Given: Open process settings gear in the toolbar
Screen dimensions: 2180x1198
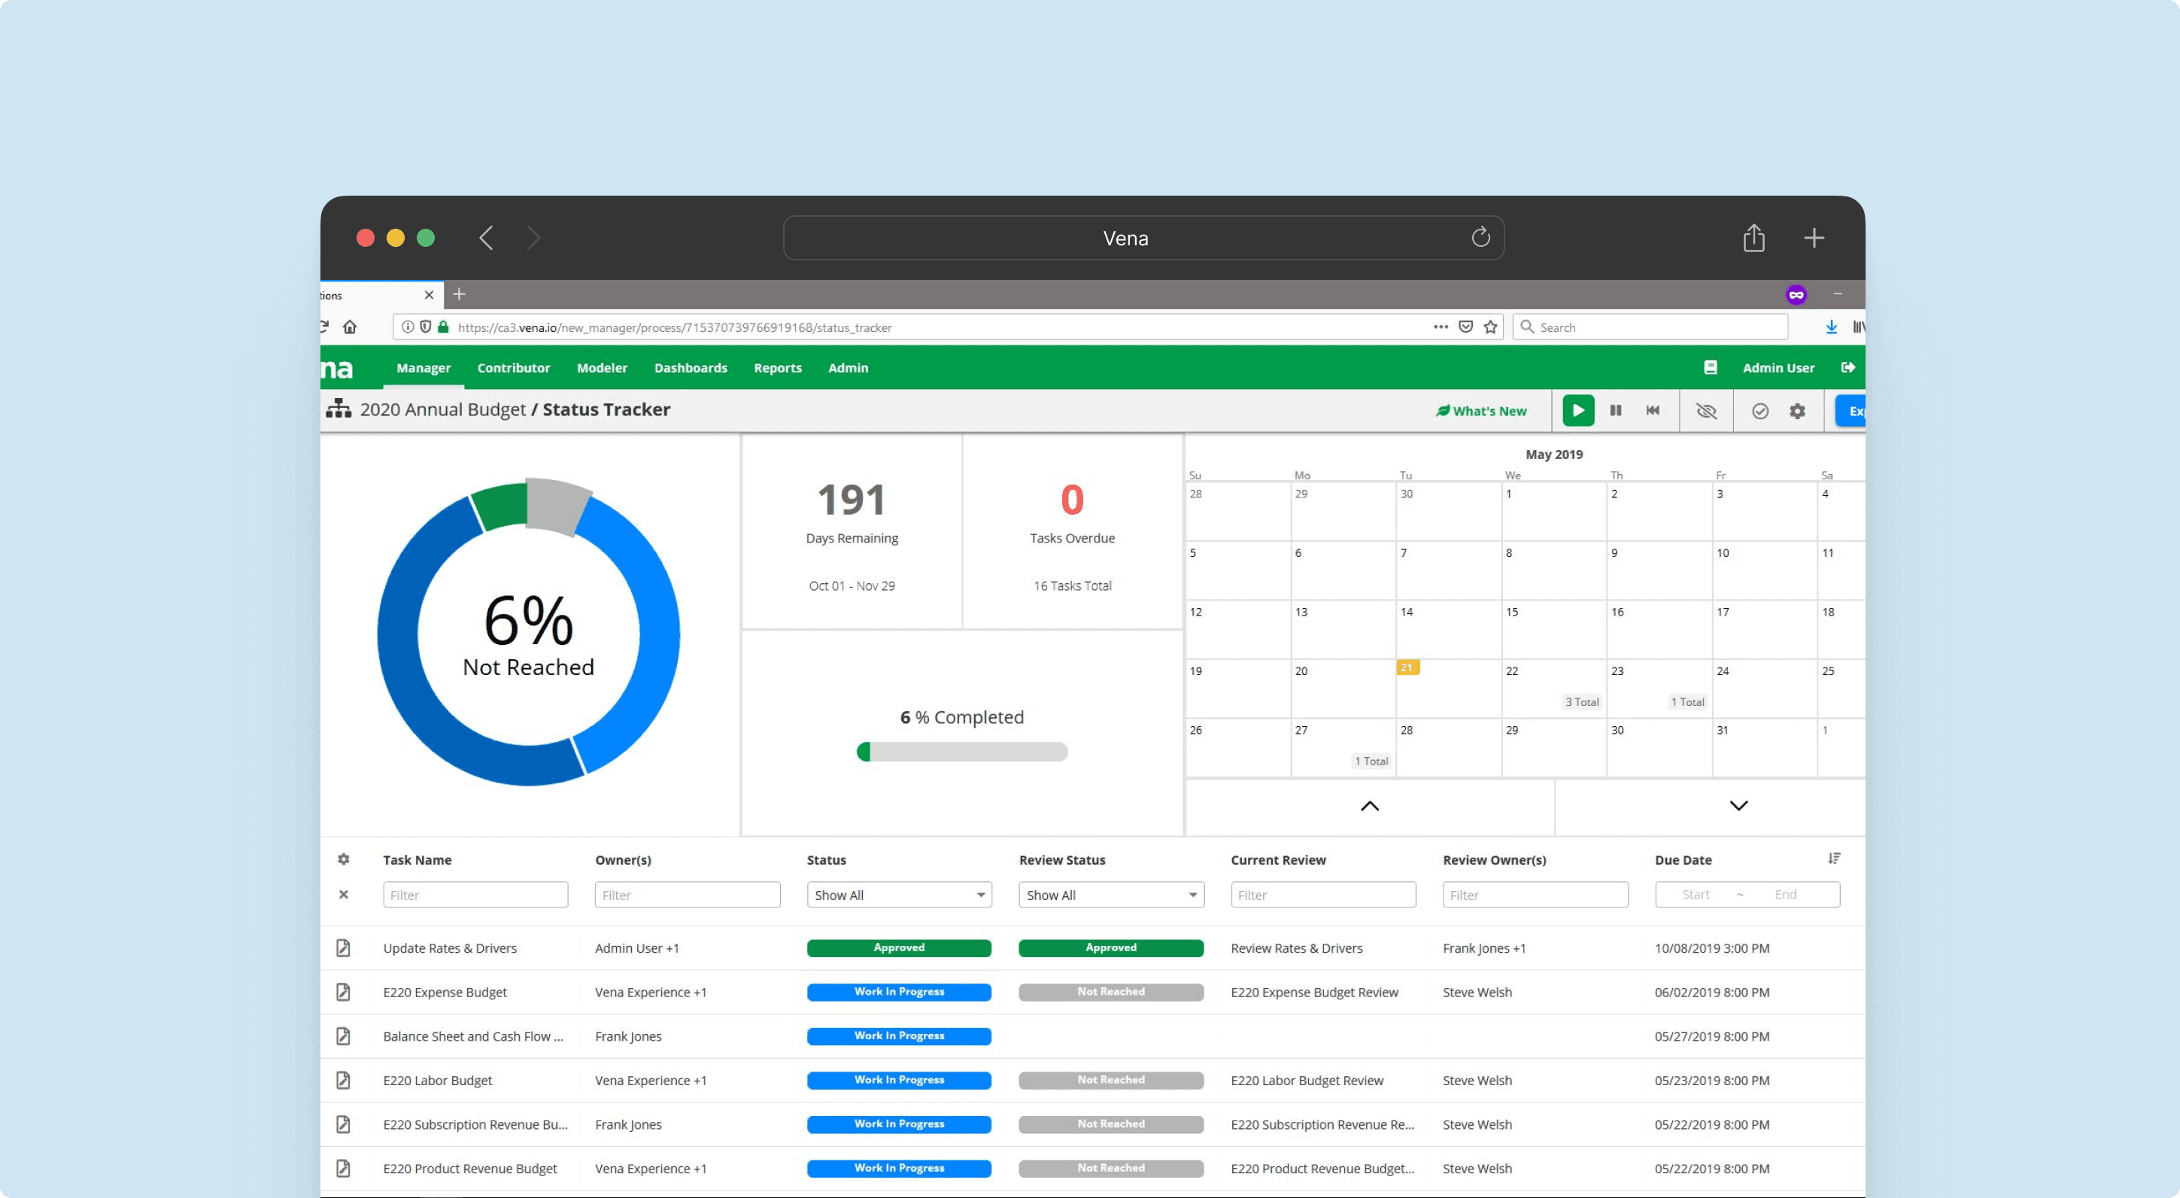Looking at the screenshot, I should tap(1796, 411).
